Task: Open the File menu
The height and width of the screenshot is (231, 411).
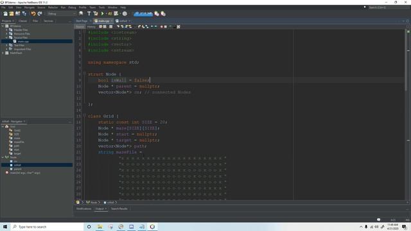Action: (x=3, y=7)
